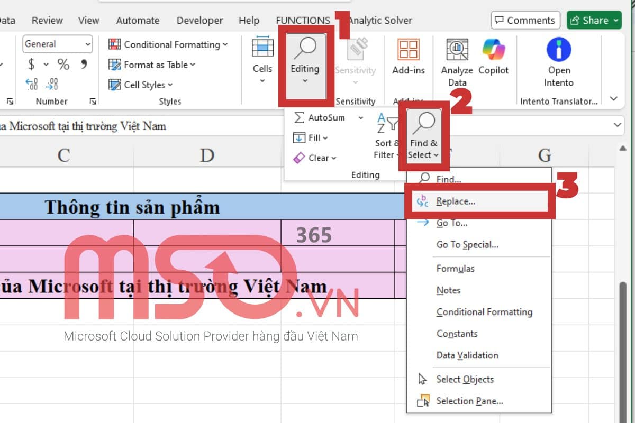Expand the AutoSum dropdown arrow
The image size is (635, 423).
(x=361, y=118)
